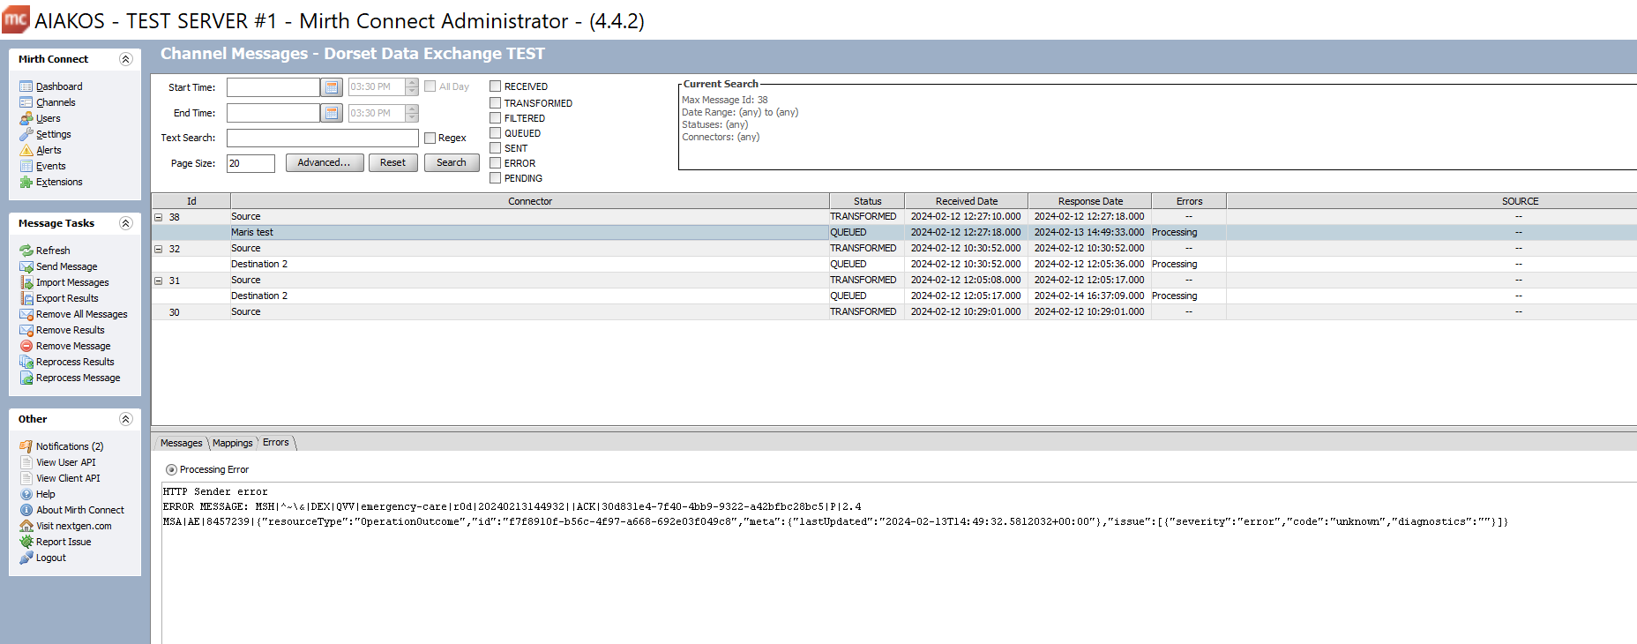Click the Visit nextgen.com home icon

26,526
